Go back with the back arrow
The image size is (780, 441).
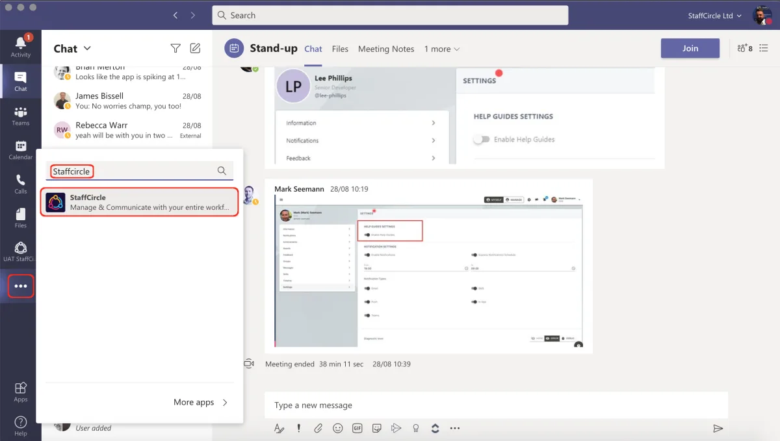click(x=175, y=15)
